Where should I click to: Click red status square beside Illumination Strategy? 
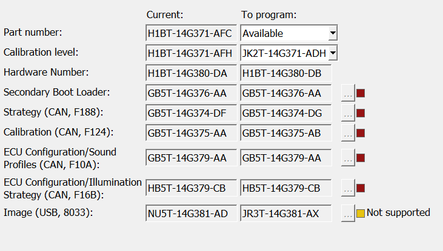[x=360, y=189]
